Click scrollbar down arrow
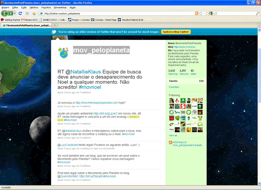The image size is (261, 190). click(259, 183)
